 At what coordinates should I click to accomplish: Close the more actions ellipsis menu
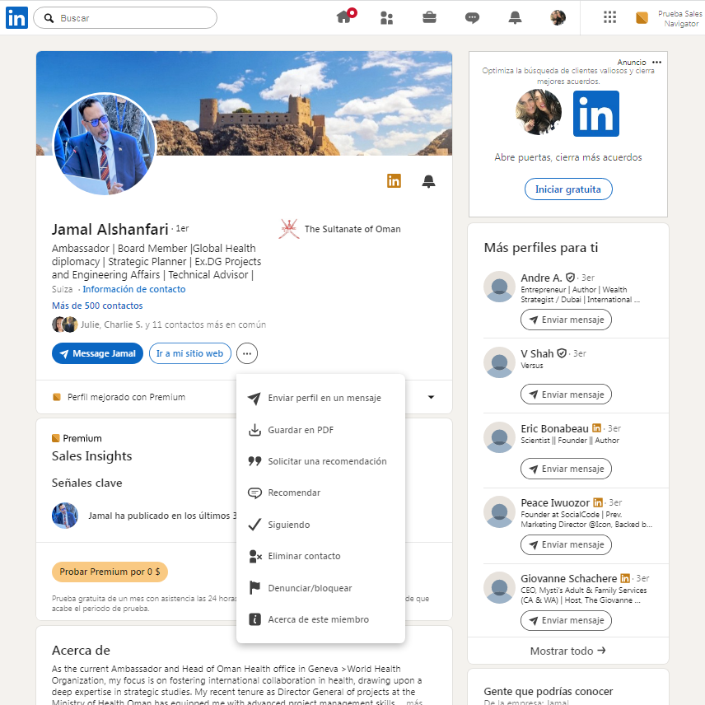247,353
